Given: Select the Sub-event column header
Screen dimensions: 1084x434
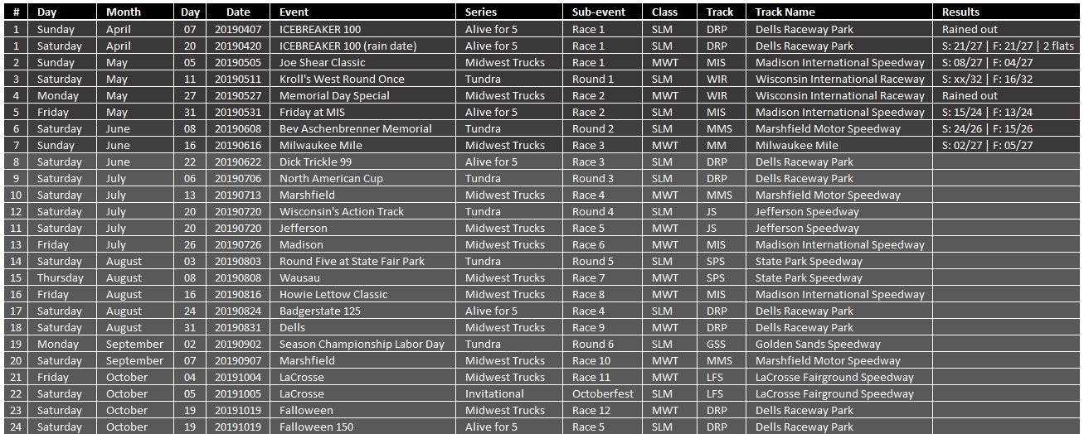Looking at the screenshot, I should [x=607, y=12].
